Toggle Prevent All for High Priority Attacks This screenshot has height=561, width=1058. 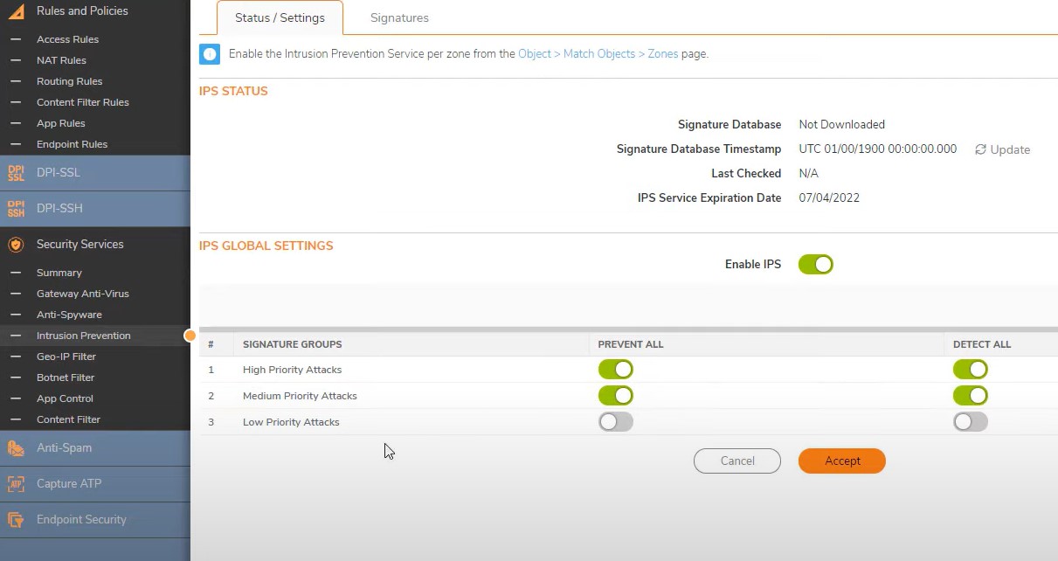(615, 370)
